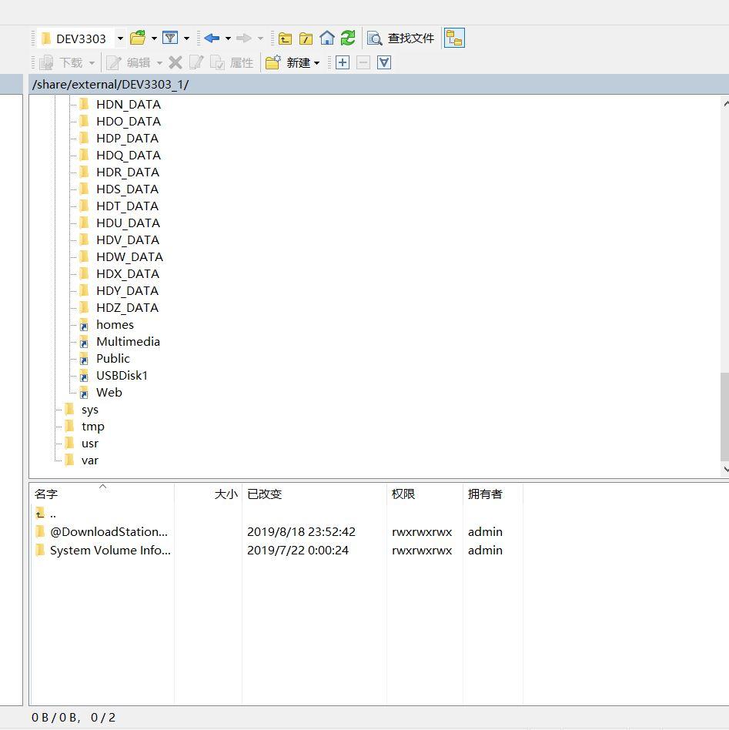729x730 pixels.
Task: Click the select files plus icon
Action: pos(343,62)
